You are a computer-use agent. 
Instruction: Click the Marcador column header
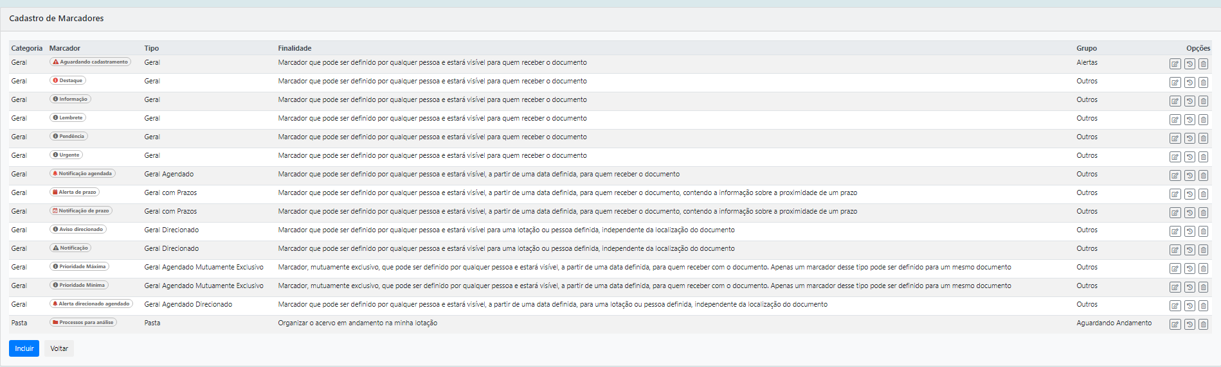click(65, 48)
